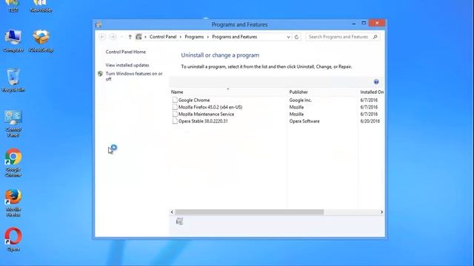
Task: Navigate to Control Panel breadcrumb
Action: pos(163,37)
